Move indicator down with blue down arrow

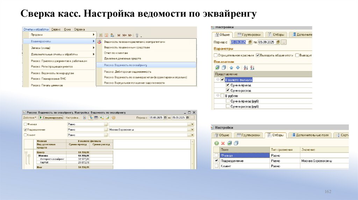click(x=238, y=68)
